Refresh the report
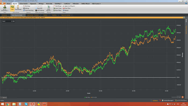The width and height of the screenshot is (188, 106). click(x=66, y=10)
